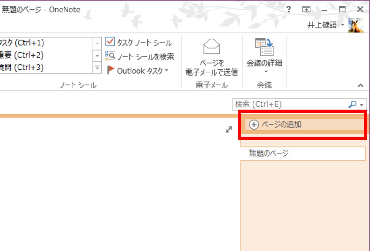Click the search magnifier icon
This screenshot has width=370, height=251.
pyautogui.click(x=352, y=105)
